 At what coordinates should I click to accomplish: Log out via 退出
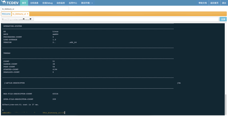224,3
